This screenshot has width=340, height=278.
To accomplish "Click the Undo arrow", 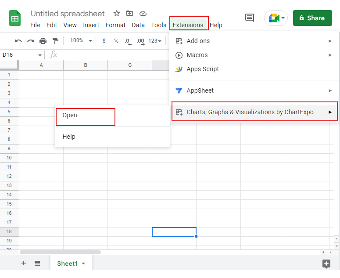I will [18, 41].
